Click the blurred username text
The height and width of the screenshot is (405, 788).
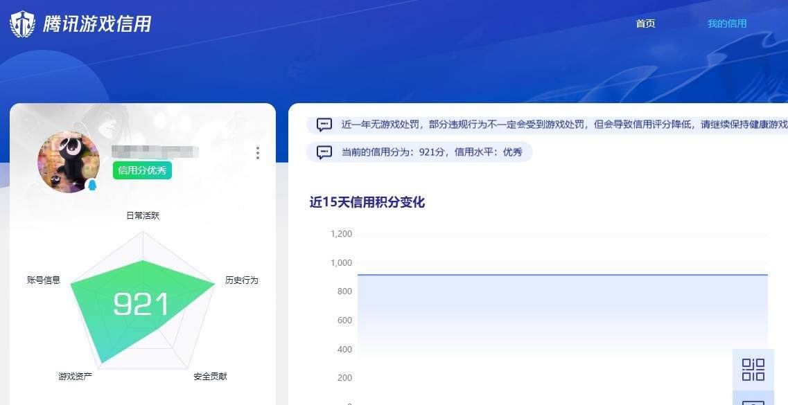click(x=155, y=151)
